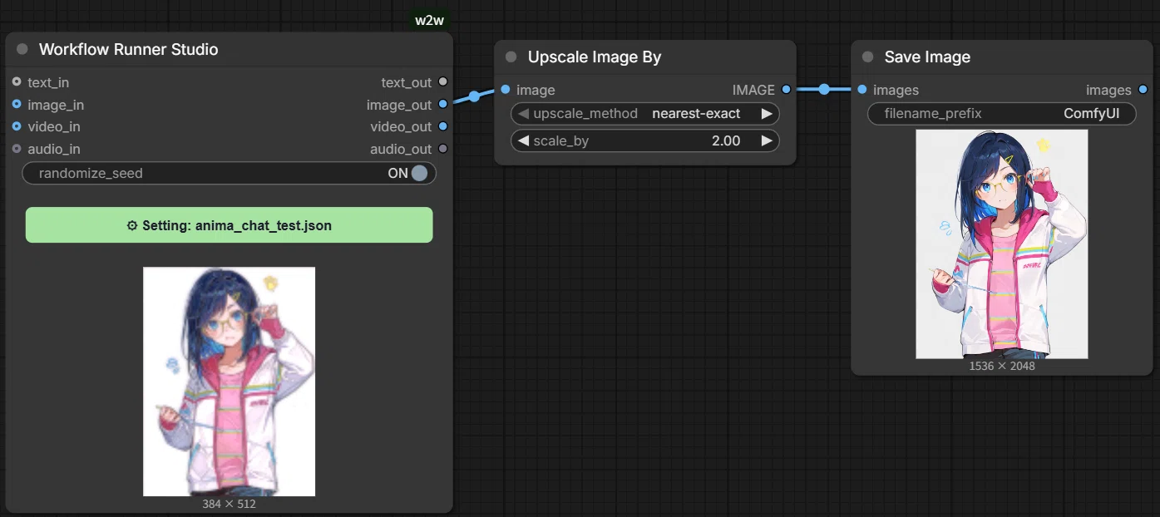This screenshot has width=1160, height=517.
Task: Increase scale_by with right arrow
Action: tap(767, 141)
